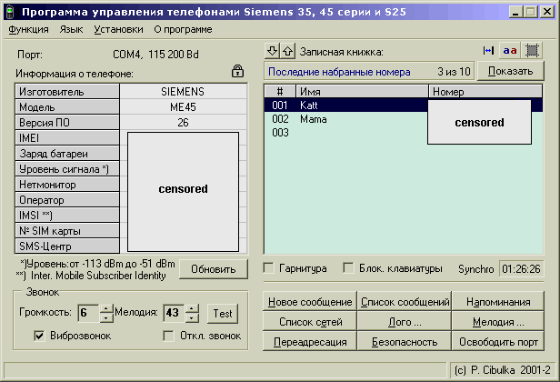
Task: Click the Безопасность button
Action: [x=405, y=342]
